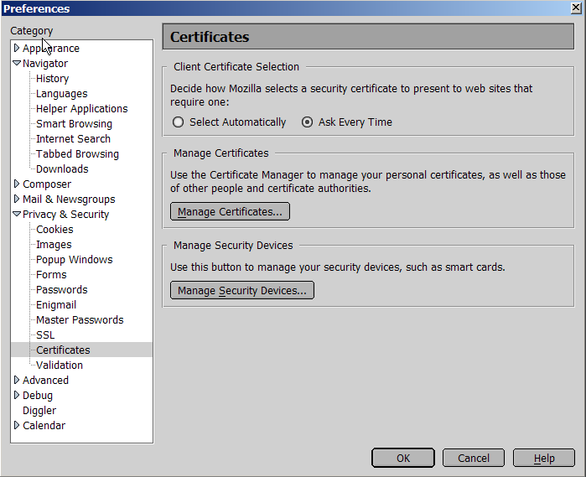Expand the Debug category
Image resolution: width=586 pixels, height=477 pixels.
[x=17, y=395]
